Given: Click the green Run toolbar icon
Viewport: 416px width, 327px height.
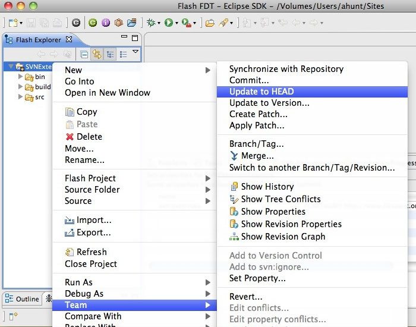Looking at the screenshot, I should pos(168,23).
